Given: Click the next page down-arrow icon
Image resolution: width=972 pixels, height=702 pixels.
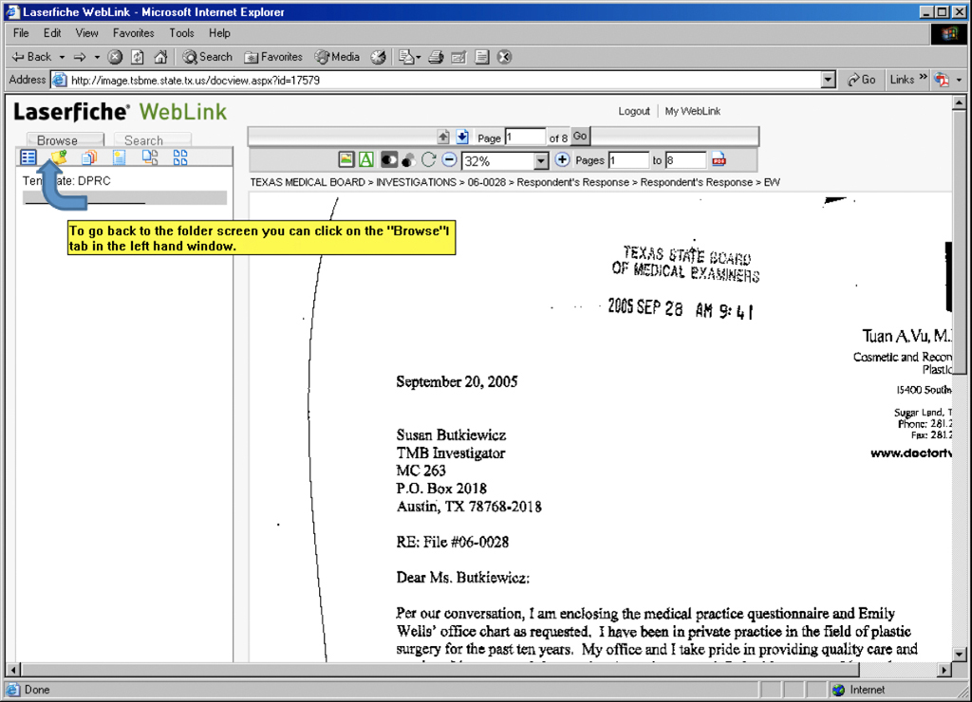Looking at the screenshot, I should coord(462,137).
